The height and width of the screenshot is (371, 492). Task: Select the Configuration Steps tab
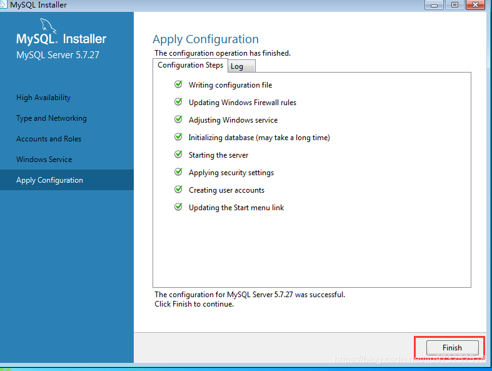coord(190,65)
